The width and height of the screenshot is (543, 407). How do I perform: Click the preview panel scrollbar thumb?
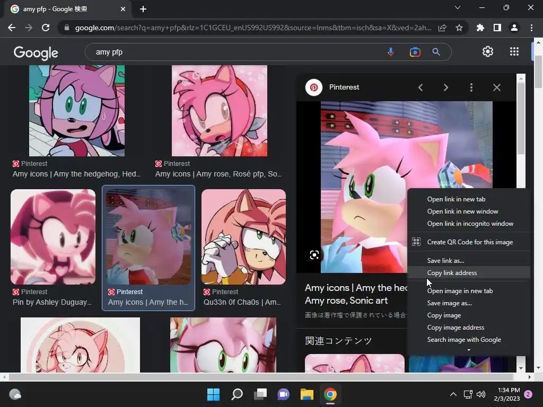521,118
